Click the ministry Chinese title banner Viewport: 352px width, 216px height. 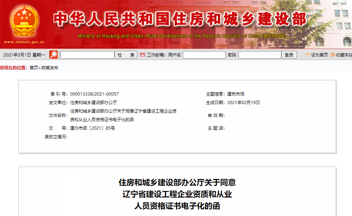180,19
